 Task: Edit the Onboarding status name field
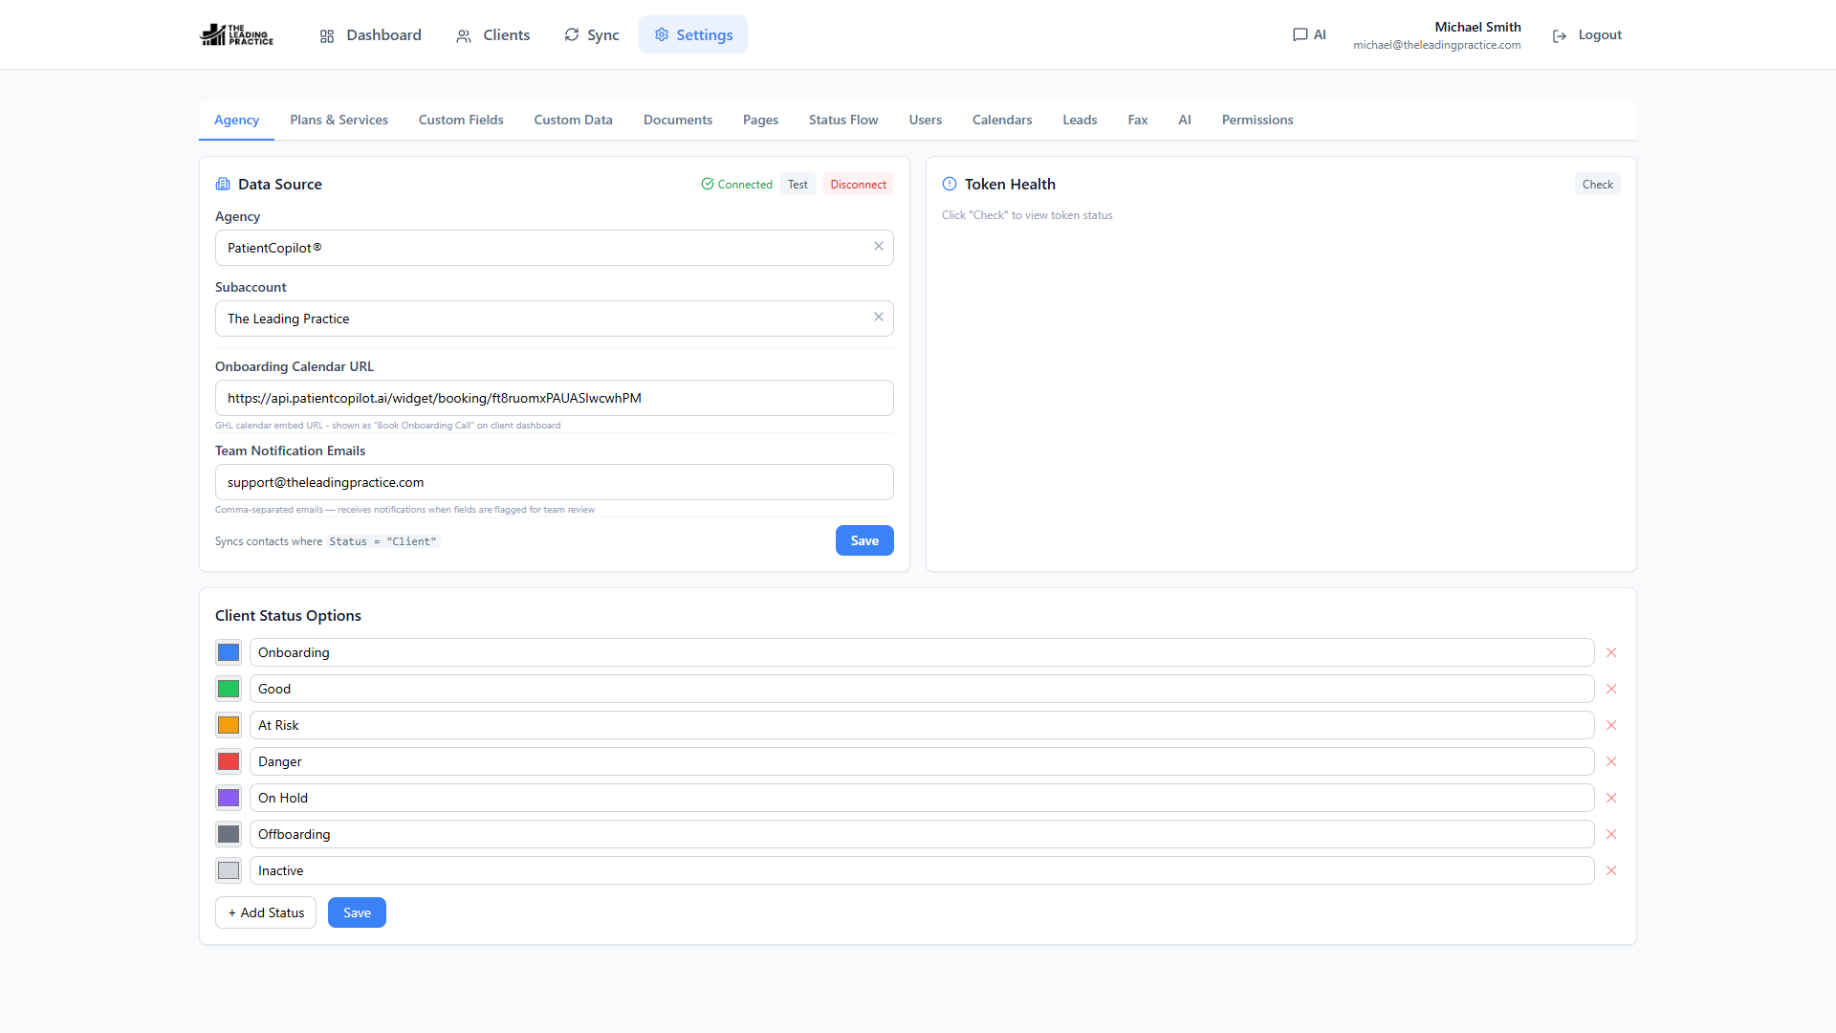tap(922, 652)
